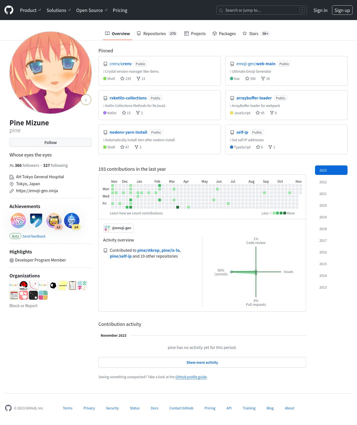Click the dark green March contribution cell
Viewport: 357px width, 425px height.
[178, 207]
